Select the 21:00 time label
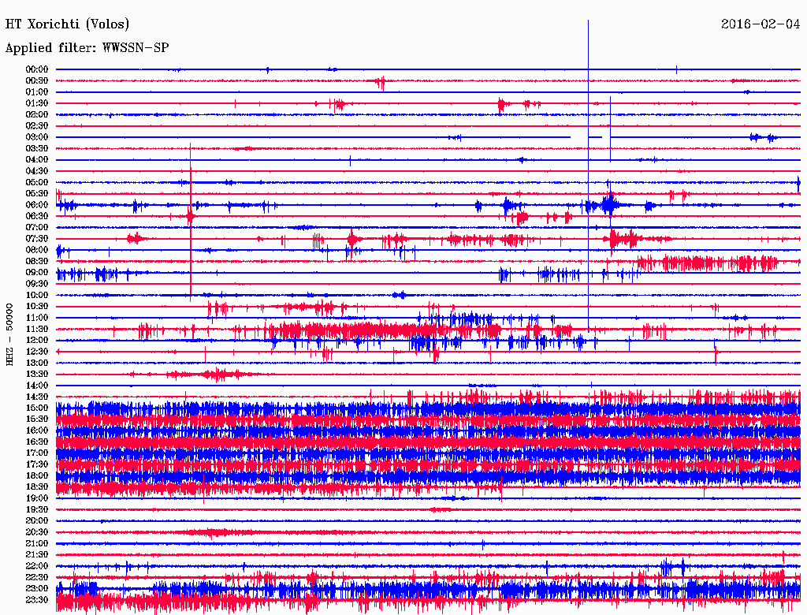The image size is (807, 615). tap(37, 543)
